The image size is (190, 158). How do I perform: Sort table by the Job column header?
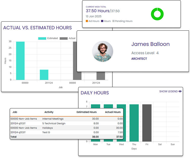click(15, 112)
